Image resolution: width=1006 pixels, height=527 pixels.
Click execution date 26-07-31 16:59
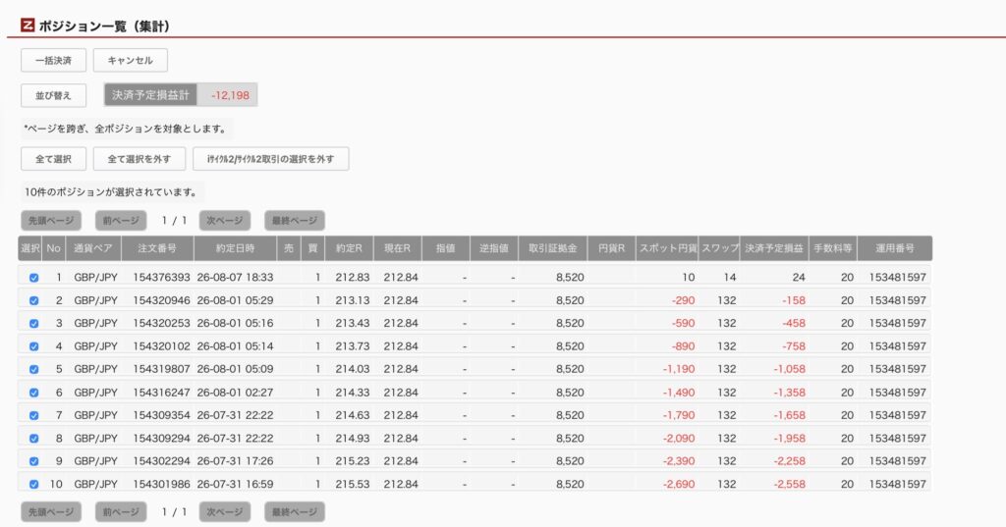[235, 484]
